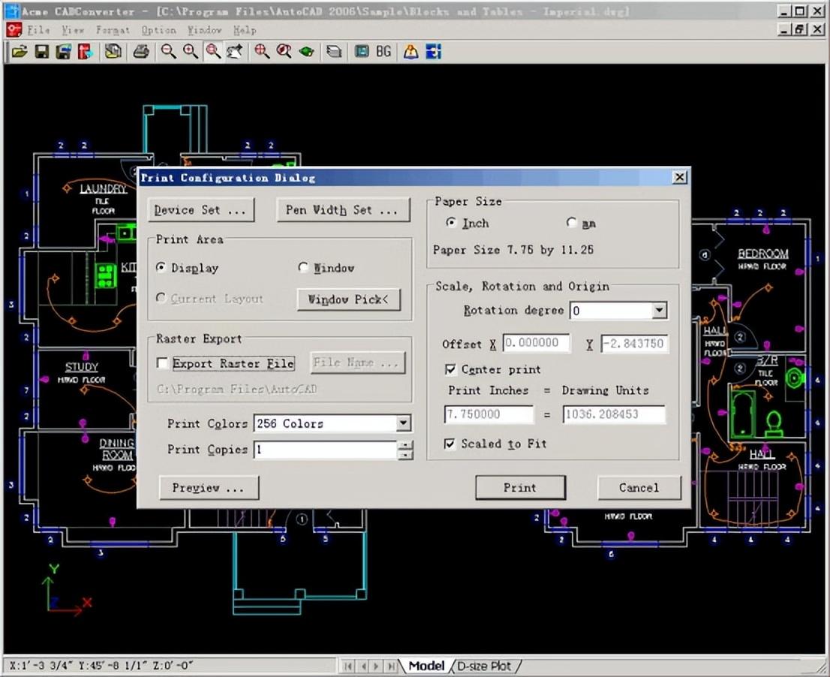Click the save floppy disk icon
830x677 pixels.
(42, 52)
